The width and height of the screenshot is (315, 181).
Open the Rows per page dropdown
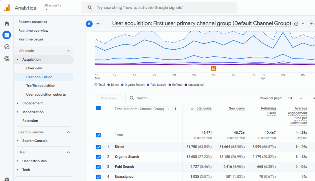[x=295, y=98]
